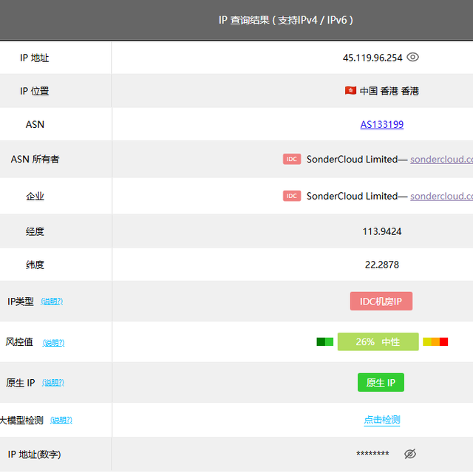473x473 pixels.
Task: Click the green 原生 IP badge
Action: pos(381,383)
